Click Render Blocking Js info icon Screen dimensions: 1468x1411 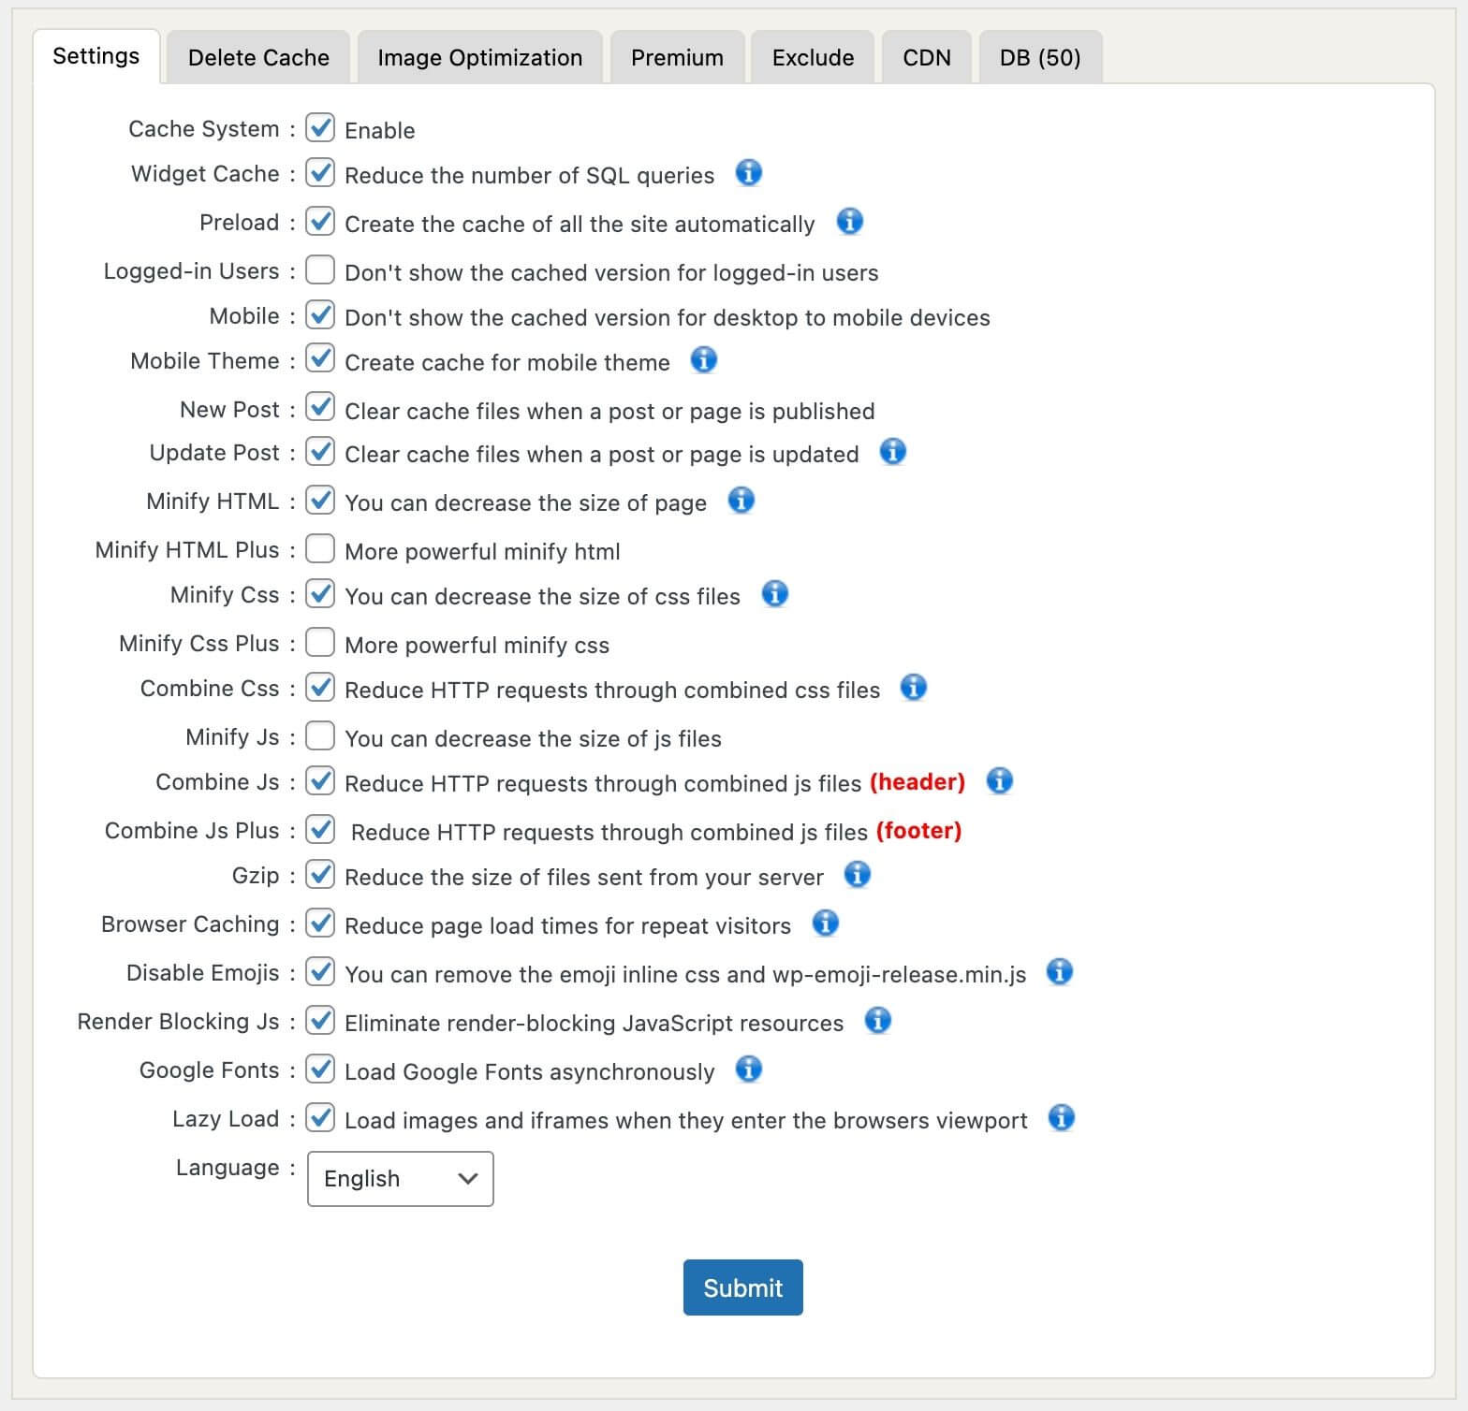(x=877, y=1021)
